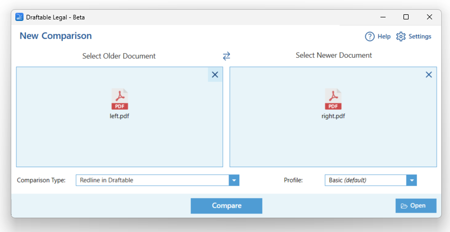Expand the Profile dropdown arrow
This screenshot has width=450, height=232.
point(412,180)
